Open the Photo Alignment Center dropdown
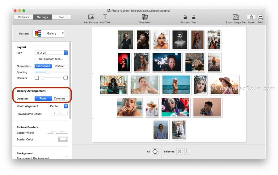Image resolution: width=278 pixels, height=175 pixels. [58, 106]
